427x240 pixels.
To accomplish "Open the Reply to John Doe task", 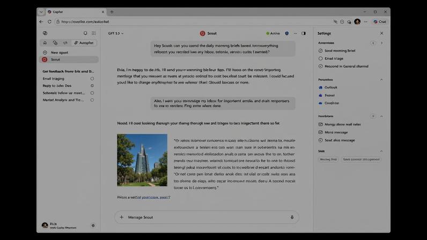I will click(57, 86).
